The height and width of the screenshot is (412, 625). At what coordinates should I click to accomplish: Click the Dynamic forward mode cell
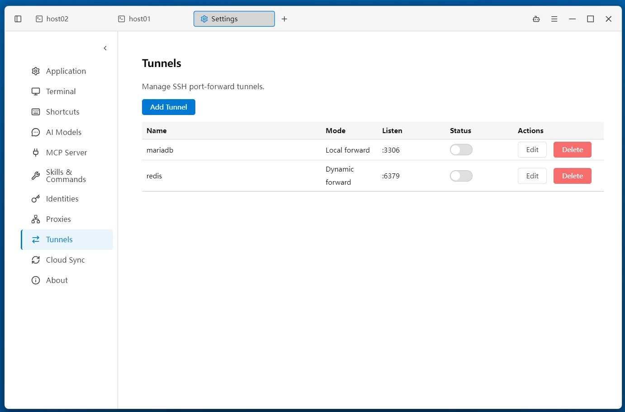point(340,176)
